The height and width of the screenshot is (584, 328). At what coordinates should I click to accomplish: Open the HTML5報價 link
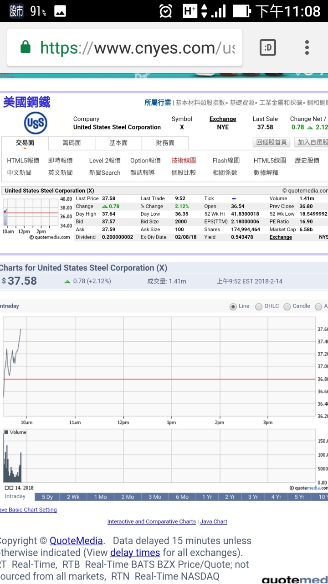(x=23, y=161)
